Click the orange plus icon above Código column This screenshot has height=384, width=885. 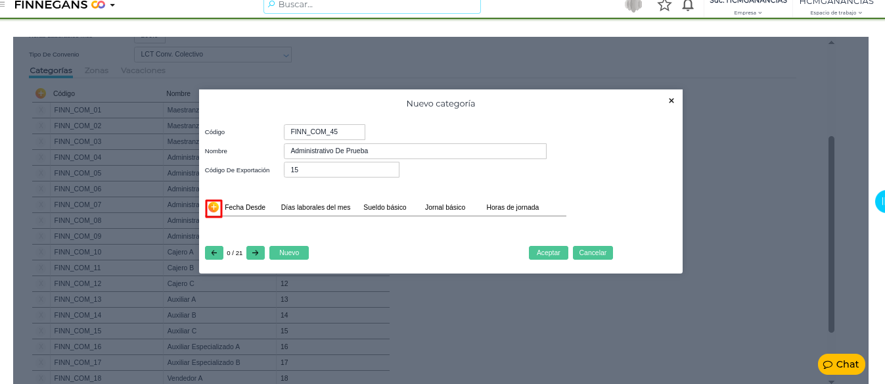coord(41,93)
